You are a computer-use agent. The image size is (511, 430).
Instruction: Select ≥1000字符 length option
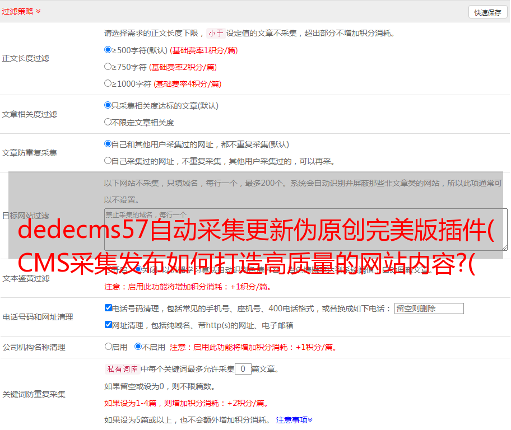(108, 83)
